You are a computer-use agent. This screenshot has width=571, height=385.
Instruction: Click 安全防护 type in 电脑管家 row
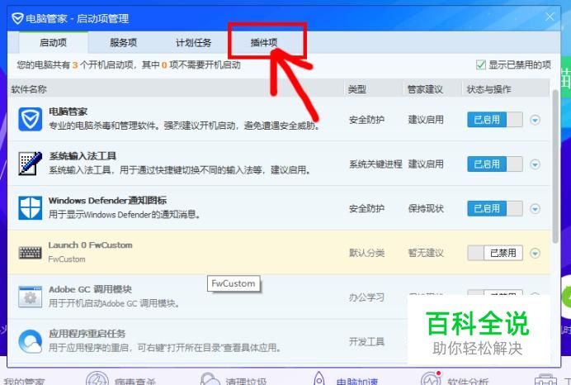[x=366, y=120]
